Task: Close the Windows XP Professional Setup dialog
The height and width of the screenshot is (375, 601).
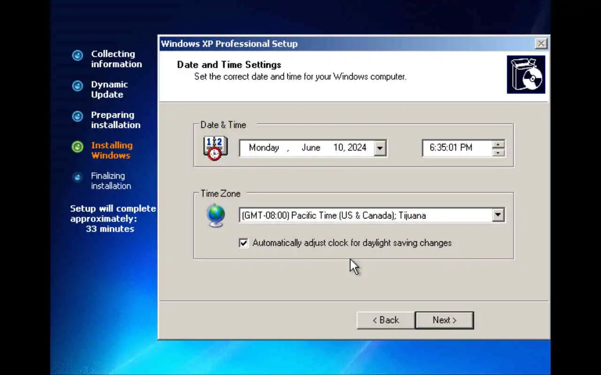Action: point(541,44)
